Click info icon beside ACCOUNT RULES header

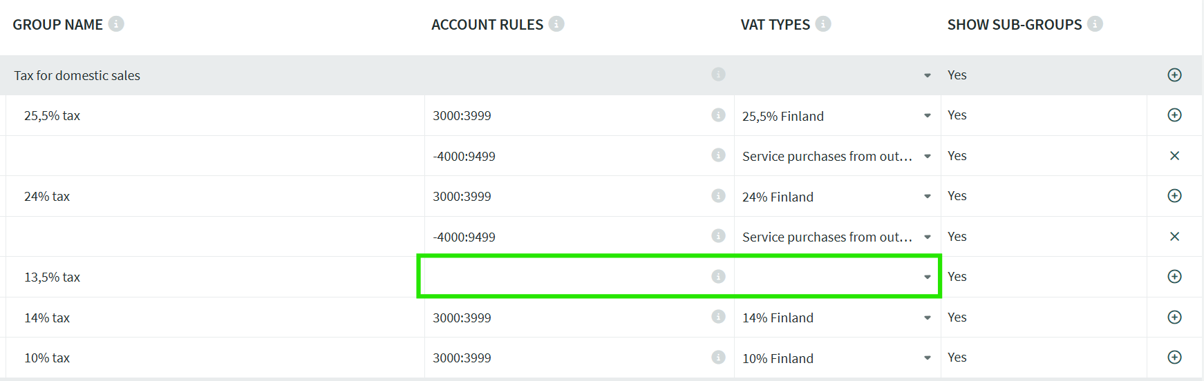click(556, 24)
